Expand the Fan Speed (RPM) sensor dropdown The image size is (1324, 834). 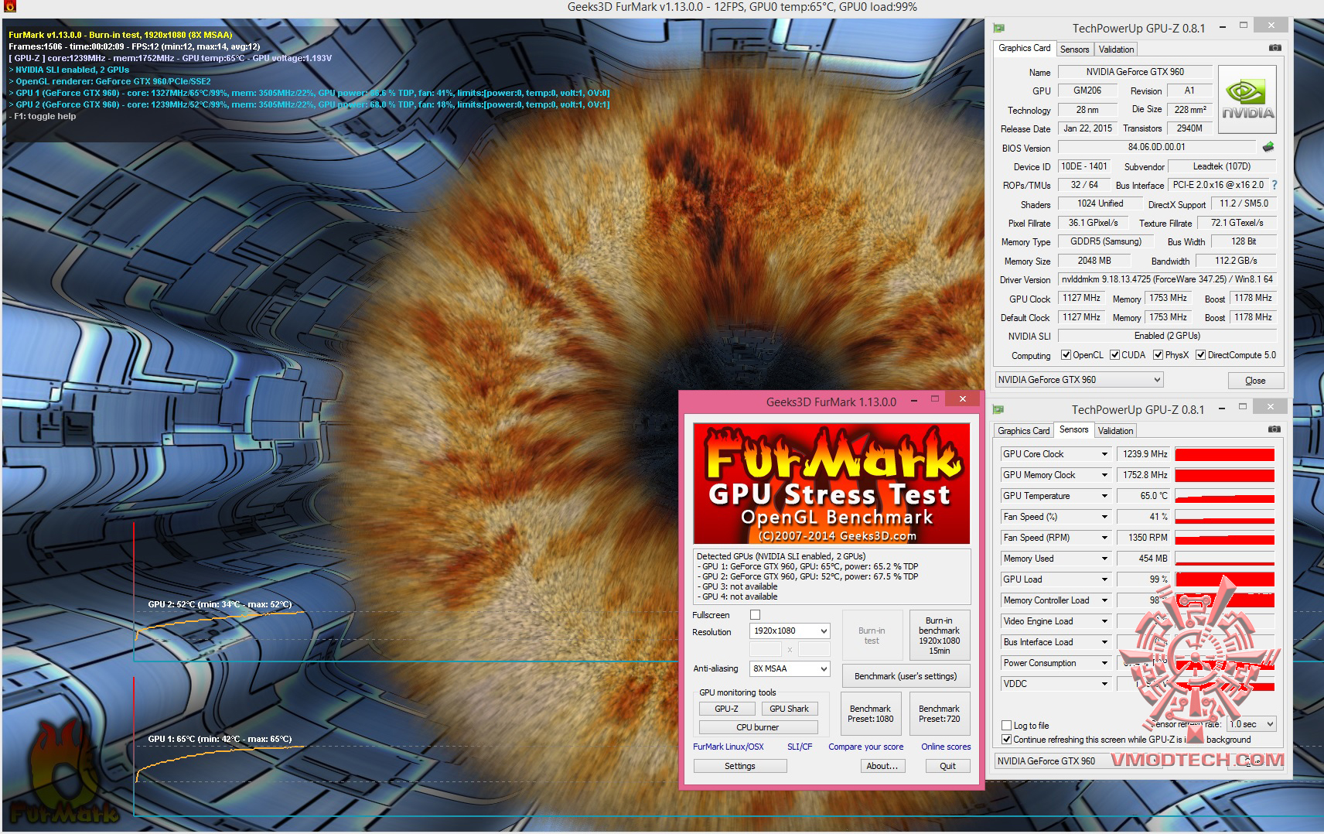1104,538
